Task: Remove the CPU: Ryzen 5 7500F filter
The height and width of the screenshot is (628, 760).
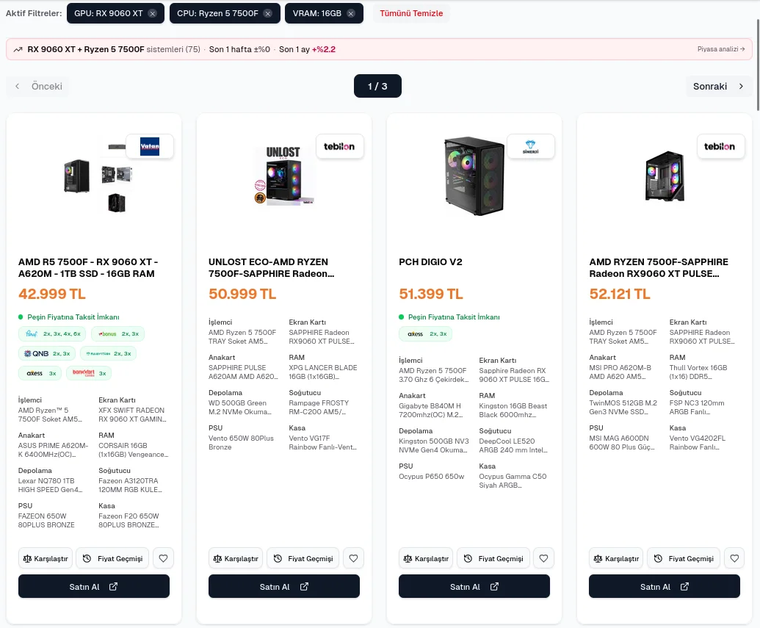Action: coord(267,13)
